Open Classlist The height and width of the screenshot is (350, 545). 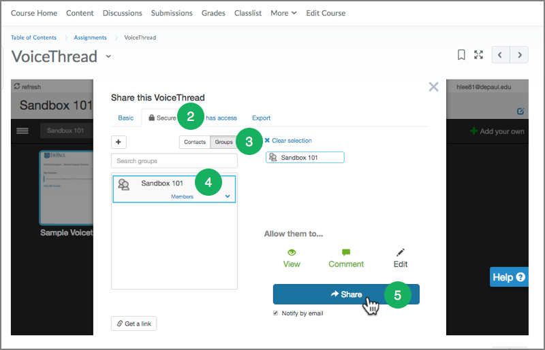[248, 13]
